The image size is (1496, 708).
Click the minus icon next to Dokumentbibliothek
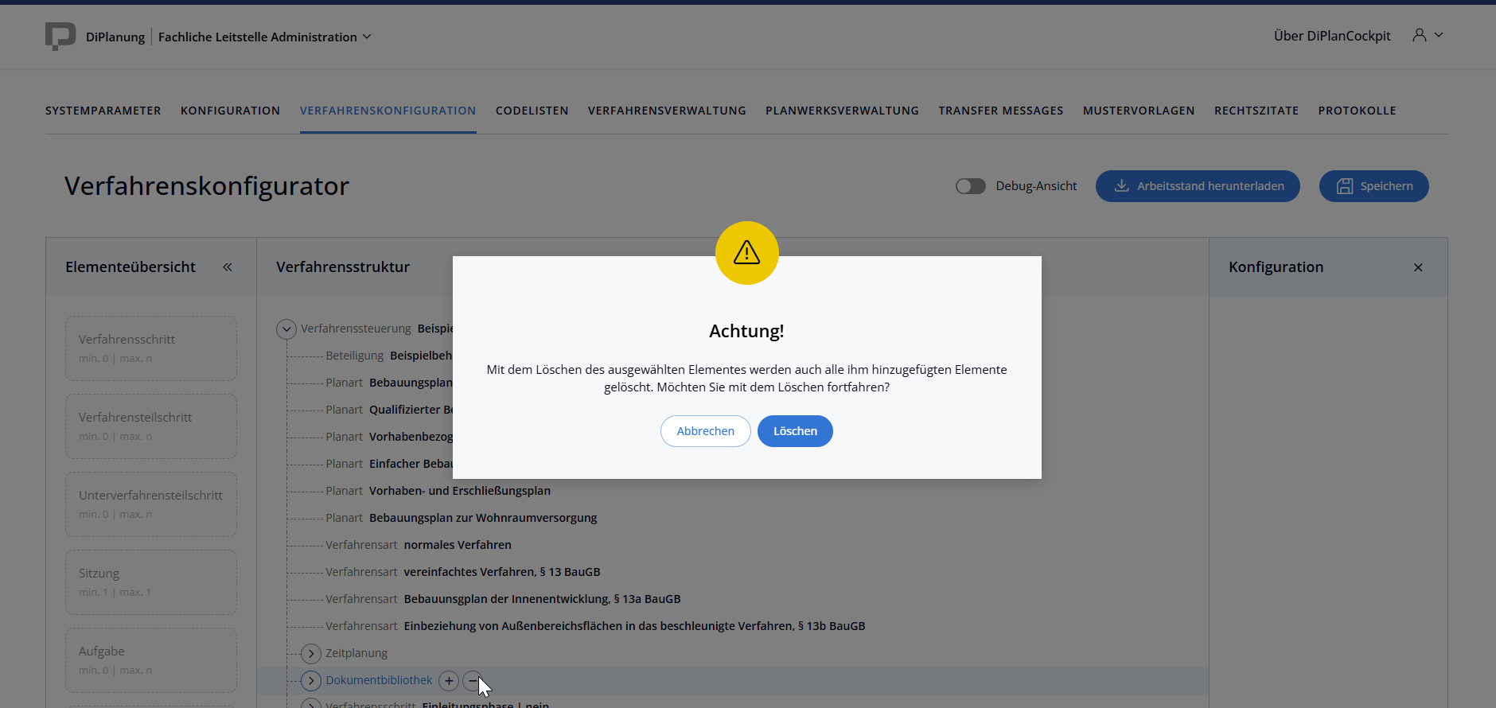coord(472,681)
